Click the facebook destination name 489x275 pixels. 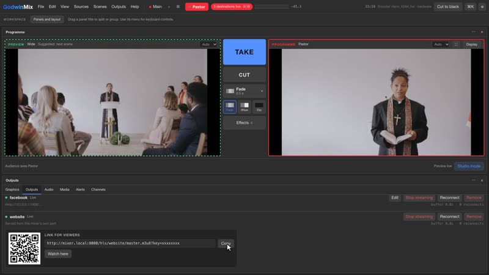(18, 197)
